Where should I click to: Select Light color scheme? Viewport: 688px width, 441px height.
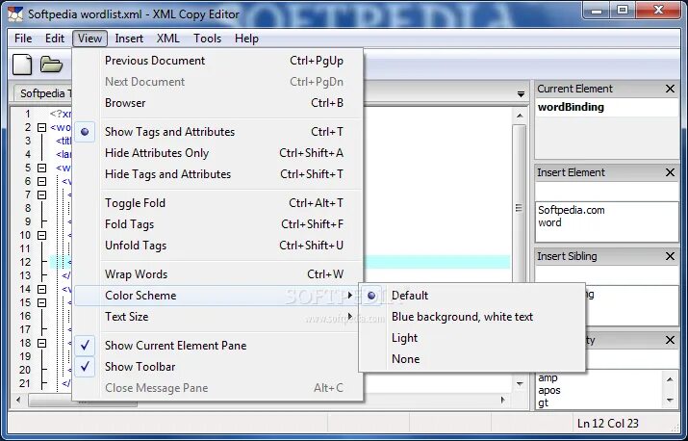pos(472,338)
